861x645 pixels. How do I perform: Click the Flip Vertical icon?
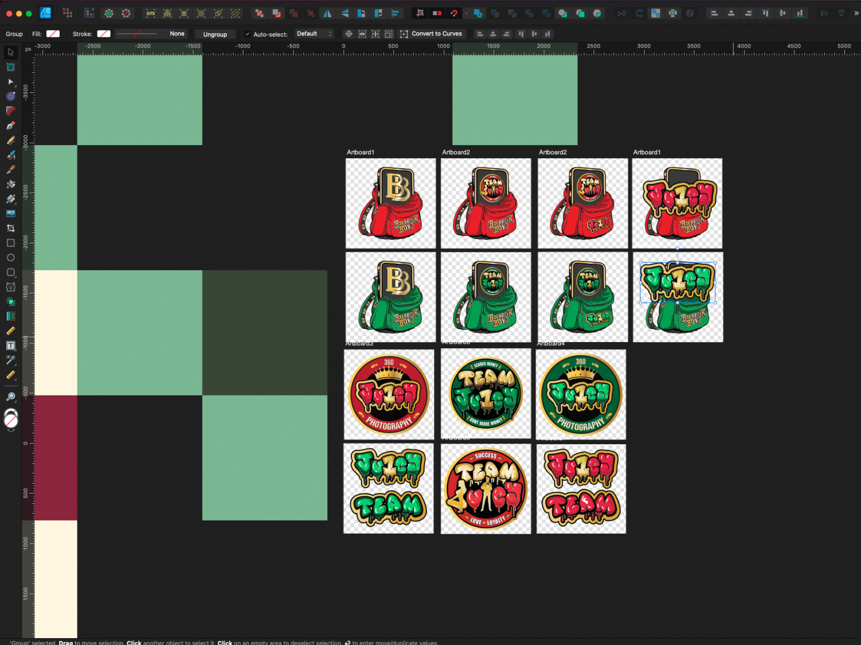click(344, 13)
